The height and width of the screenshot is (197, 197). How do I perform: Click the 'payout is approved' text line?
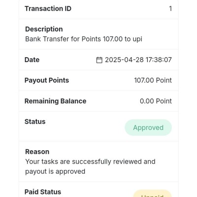tap(55, 171)
